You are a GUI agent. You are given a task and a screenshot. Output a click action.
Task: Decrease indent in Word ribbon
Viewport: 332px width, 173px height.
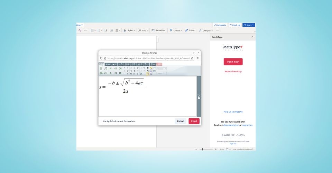click(106, 30)
